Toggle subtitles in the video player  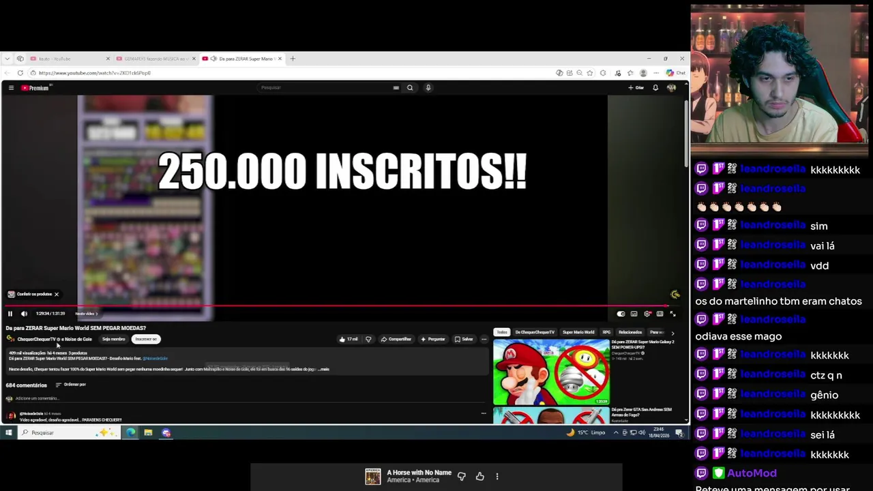(634, 314)
